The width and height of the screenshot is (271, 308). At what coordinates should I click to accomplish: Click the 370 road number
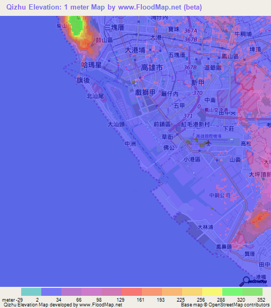pyautogui.click(x=197, y=93)
